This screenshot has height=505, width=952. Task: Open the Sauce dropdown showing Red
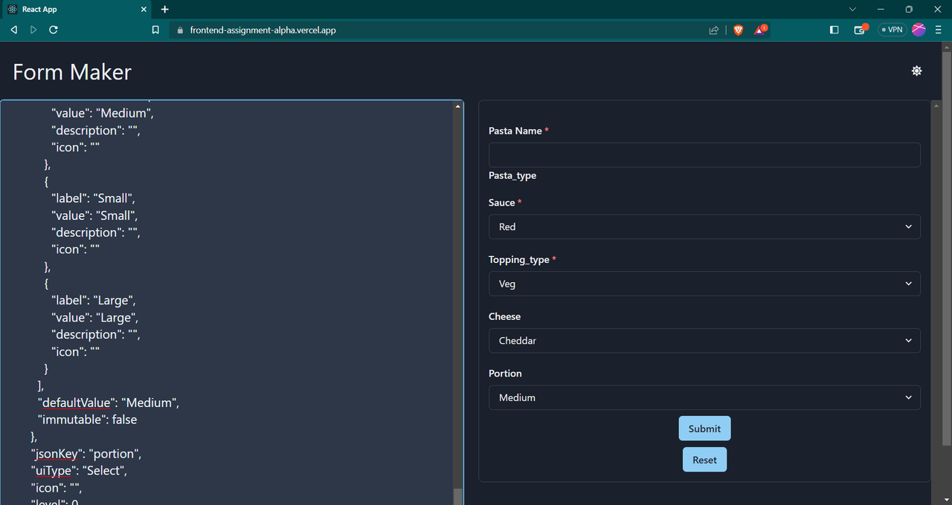coord(704,227)
